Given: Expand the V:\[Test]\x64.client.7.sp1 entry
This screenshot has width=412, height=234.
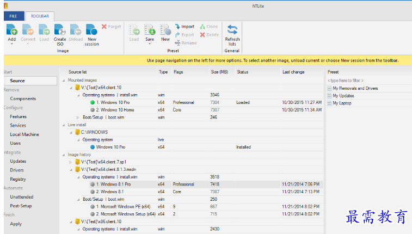Looking at the screenshot, I should coord(70,162).
